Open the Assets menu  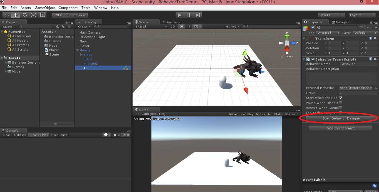coord(26,8)
